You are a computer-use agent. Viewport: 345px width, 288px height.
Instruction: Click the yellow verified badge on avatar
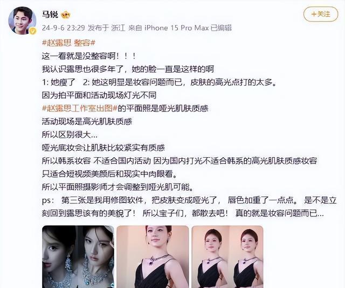click(x=32, y=31)
